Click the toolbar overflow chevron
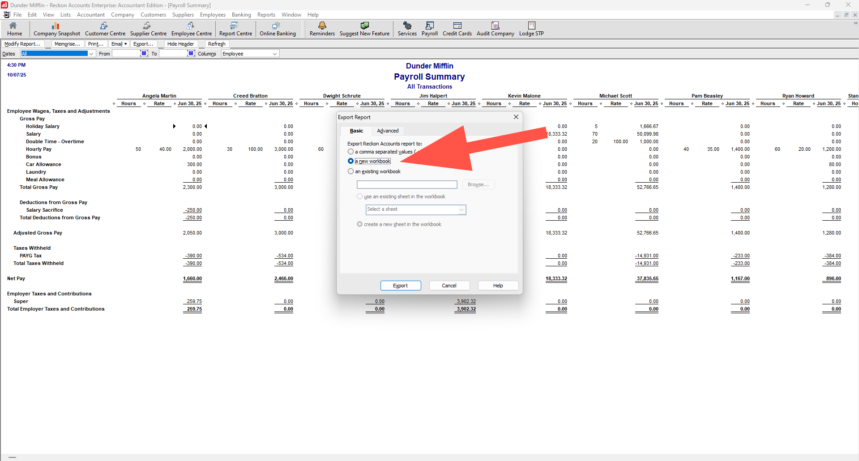 point(855,23)
